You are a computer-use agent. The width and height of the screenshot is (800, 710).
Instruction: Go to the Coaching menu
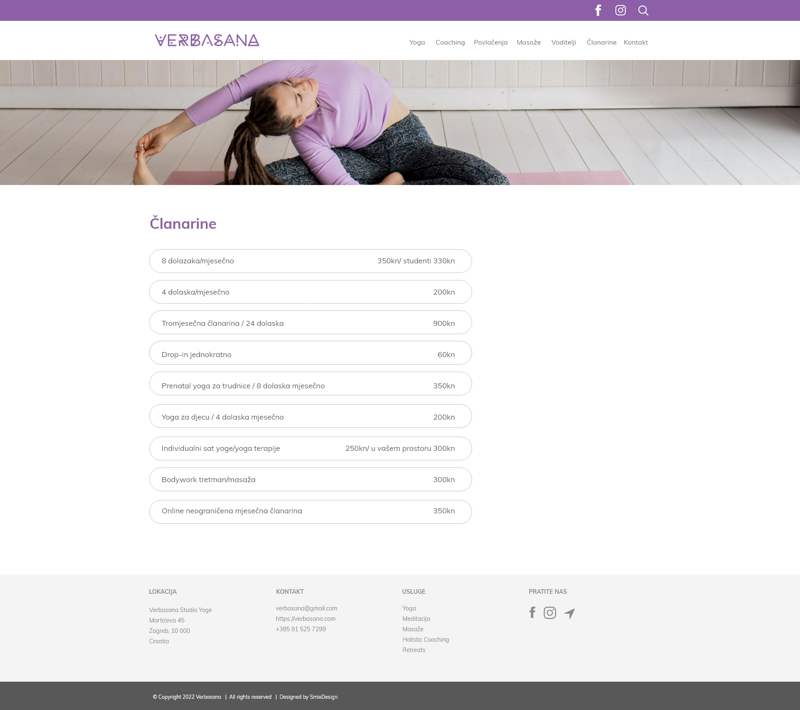coord(450,42)
